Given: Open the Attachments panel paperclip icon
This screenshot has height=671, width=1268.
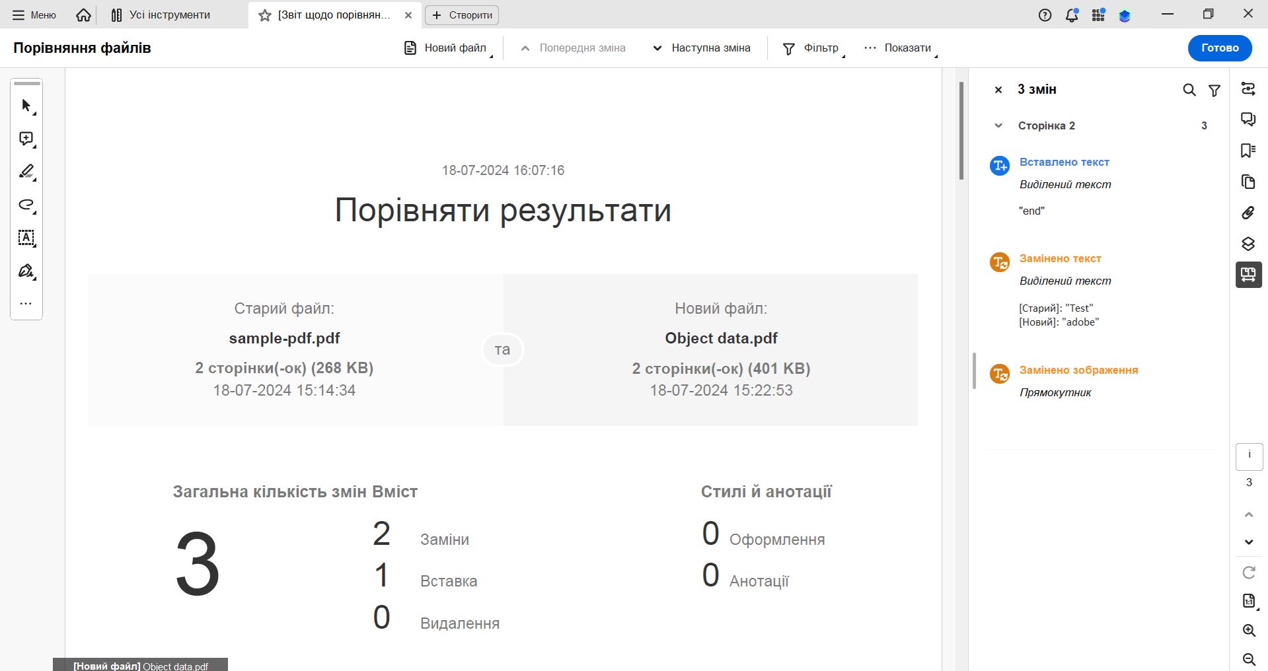Looking at the screenshot, I should 1248,212.
